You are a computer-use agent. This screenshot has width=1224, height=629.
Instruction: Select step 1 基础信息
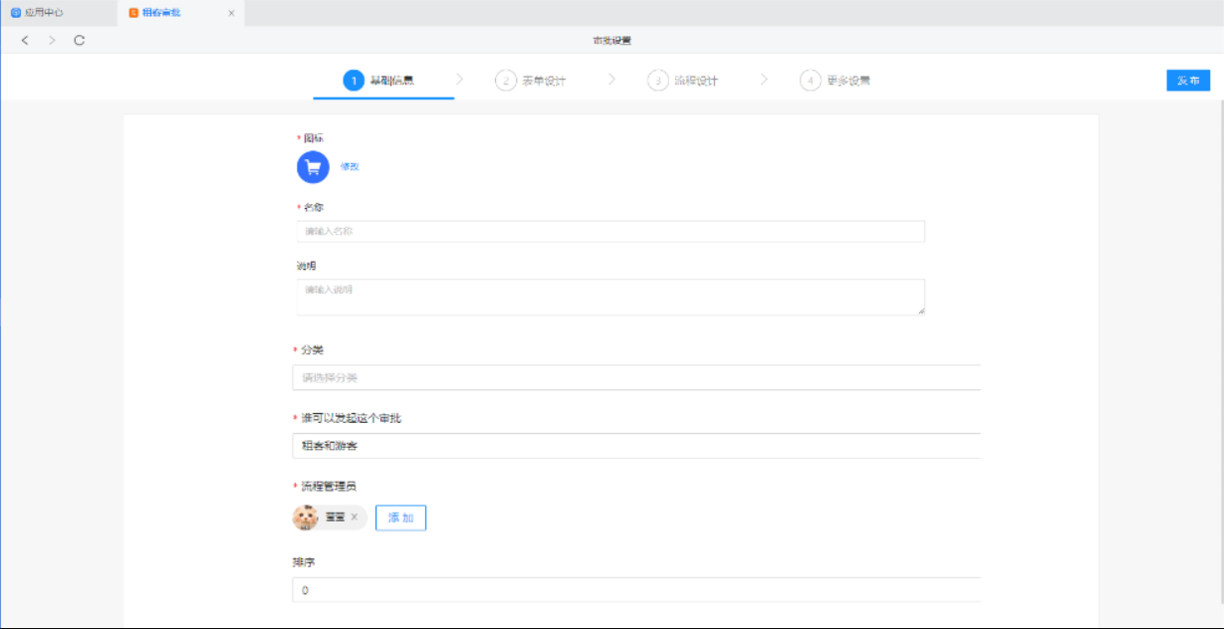[379, 81]
